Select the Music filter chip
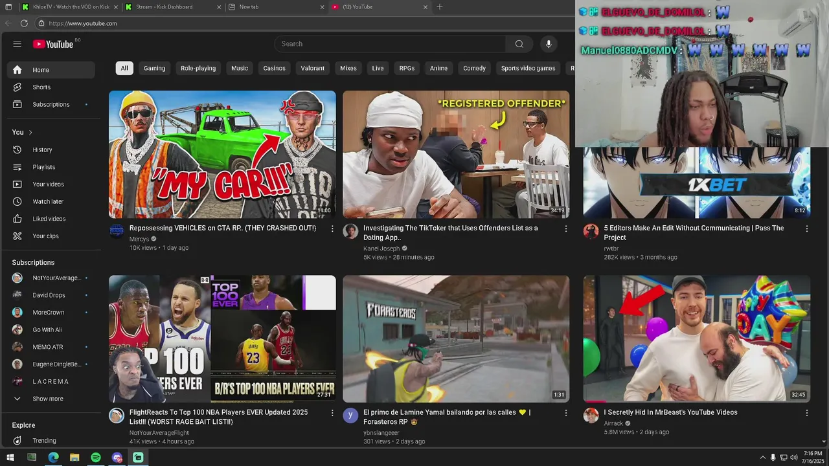 240,68
